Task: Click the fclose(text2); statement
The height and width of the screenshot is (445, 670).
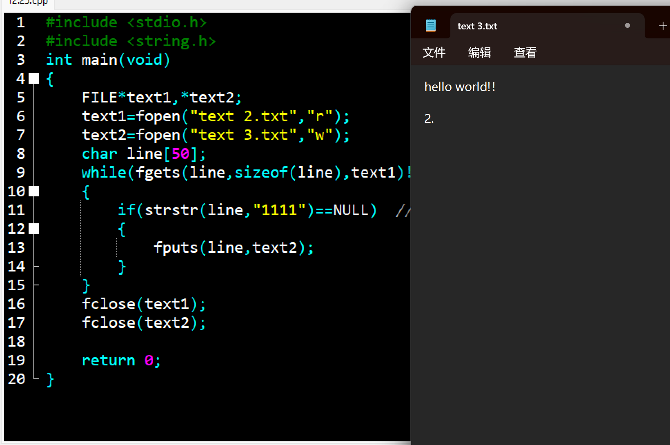Action: (144, 323)
